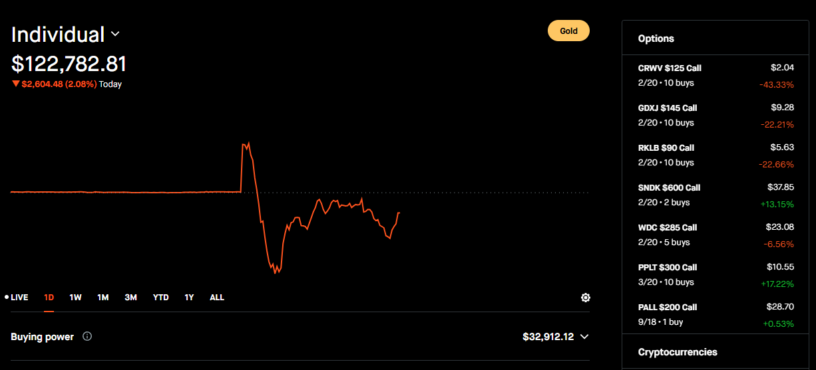This screenshot has height=370, width=816.
Task: Click the Buying power label
Action: pos(42,337)
